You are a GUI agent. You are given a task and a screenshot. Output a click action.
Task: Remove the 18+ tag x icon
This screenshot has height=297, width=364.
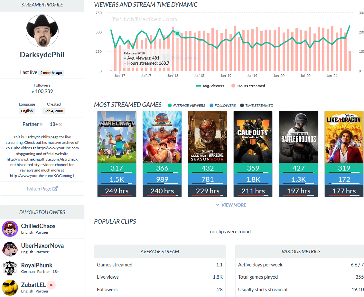[61, 125]
